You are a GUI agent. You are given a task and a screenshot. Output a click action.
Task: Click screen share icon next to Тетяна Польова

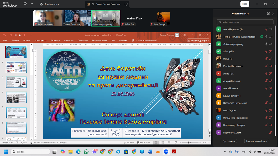(x=262, y=37)
